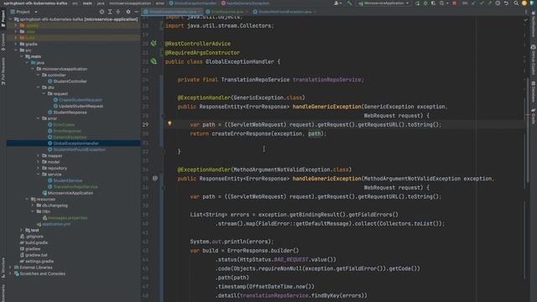Open Project tool window side tab
This screenshot has height=302, width=537.
[x=3, y=18]
